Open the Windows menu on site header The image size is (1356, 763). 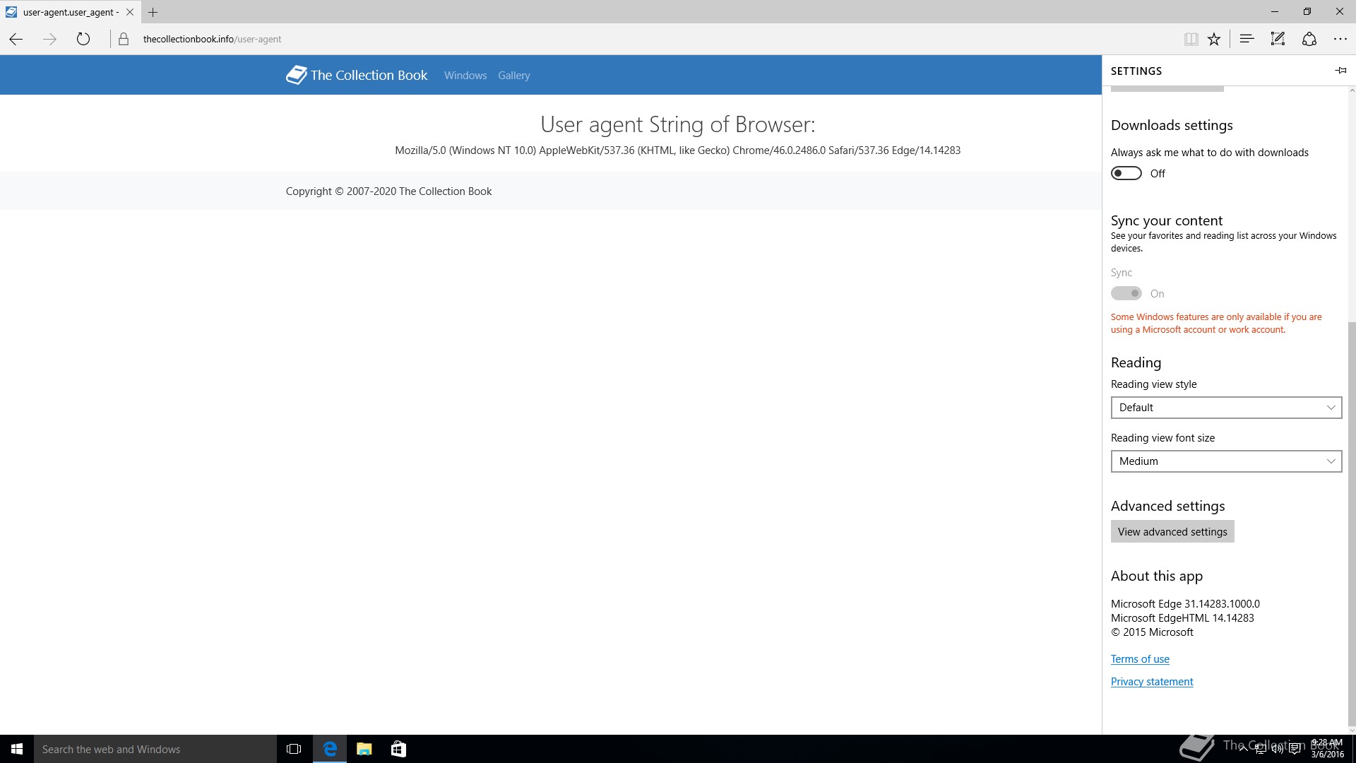point(465,76)
